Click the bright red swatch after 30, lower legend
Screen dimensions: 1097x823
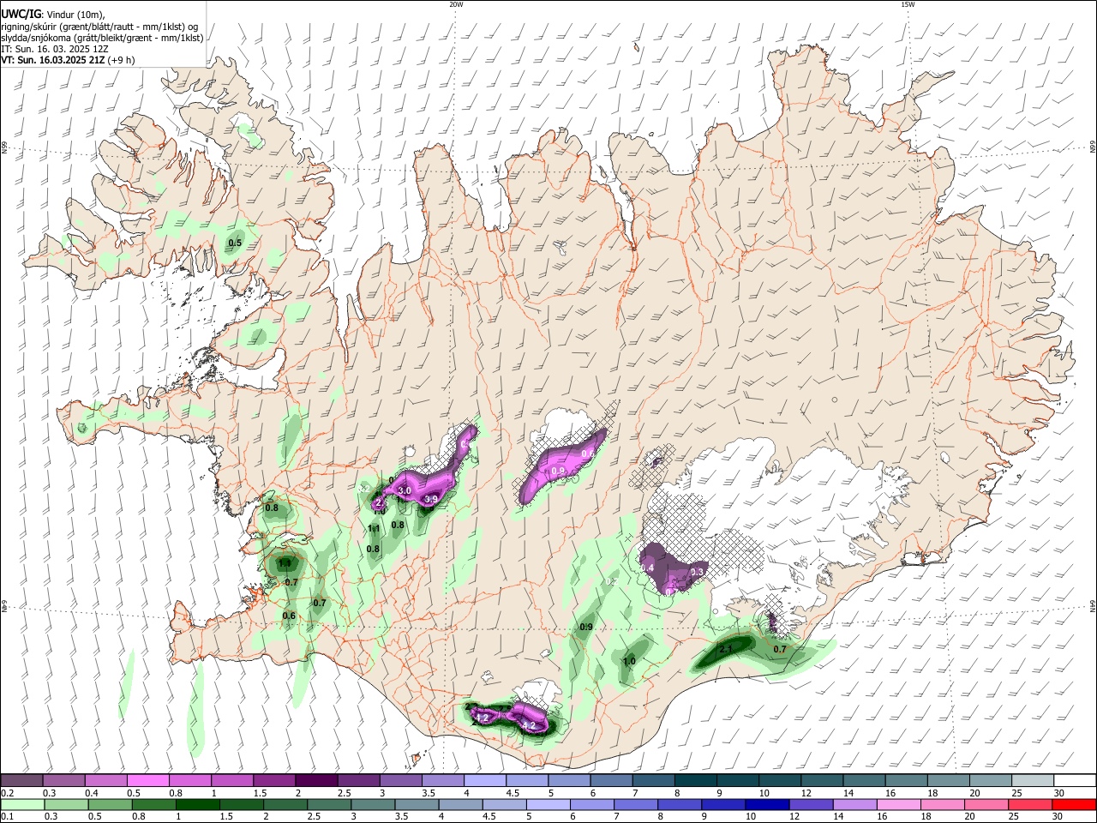pos(1076,804)
